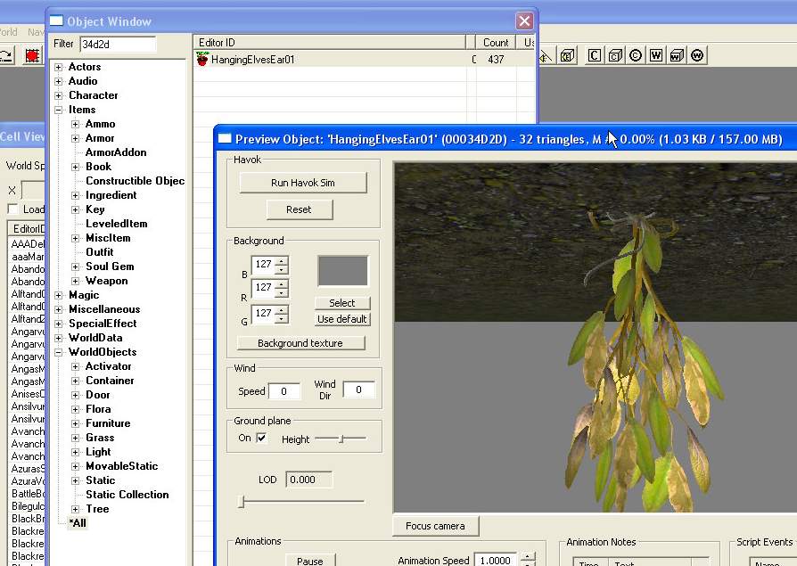Click the boxed letter C toolbar icon
The width and height of the screenshot is (797, 566).
pyautogui.click(x=594, y=55)
